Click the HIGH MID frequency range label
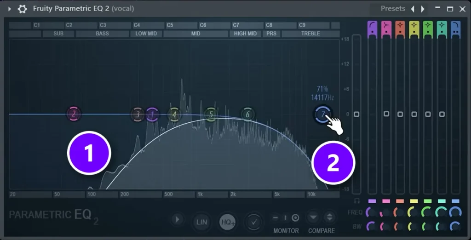The width and height of the screenshot is (471, 240). coord(245,34)
